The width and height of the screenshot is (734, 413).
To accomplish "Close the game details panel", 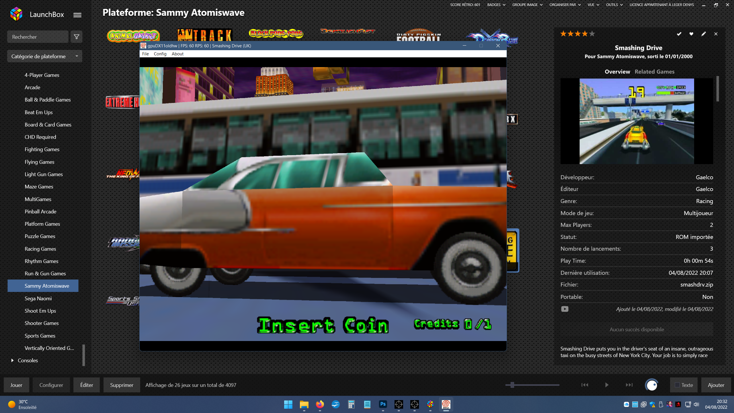I will pyautogui.click(x=716, y=34).
